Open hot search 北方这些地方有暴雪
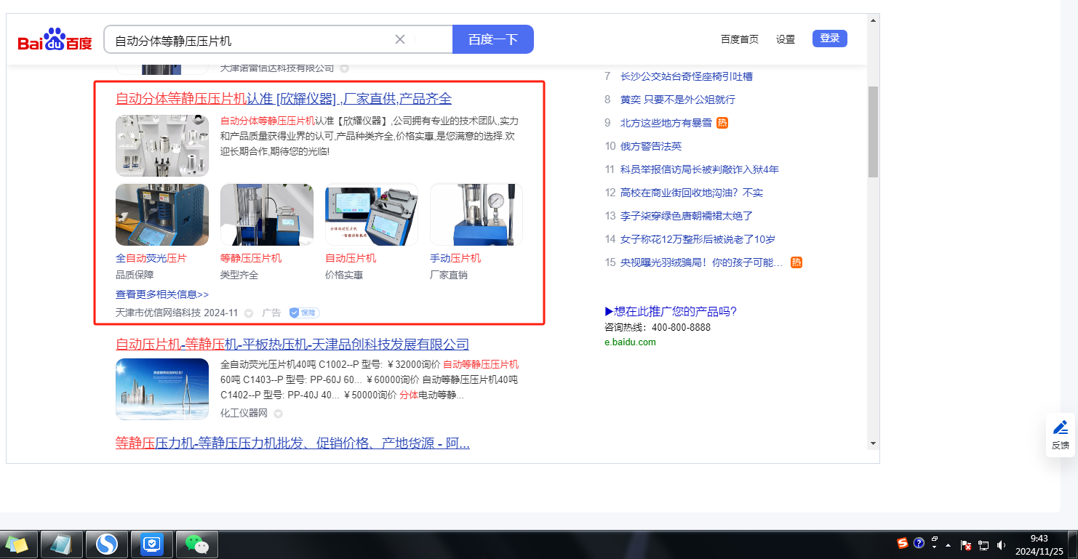The width and height of the screenshot is (1078, 559). tap(666, 123)
